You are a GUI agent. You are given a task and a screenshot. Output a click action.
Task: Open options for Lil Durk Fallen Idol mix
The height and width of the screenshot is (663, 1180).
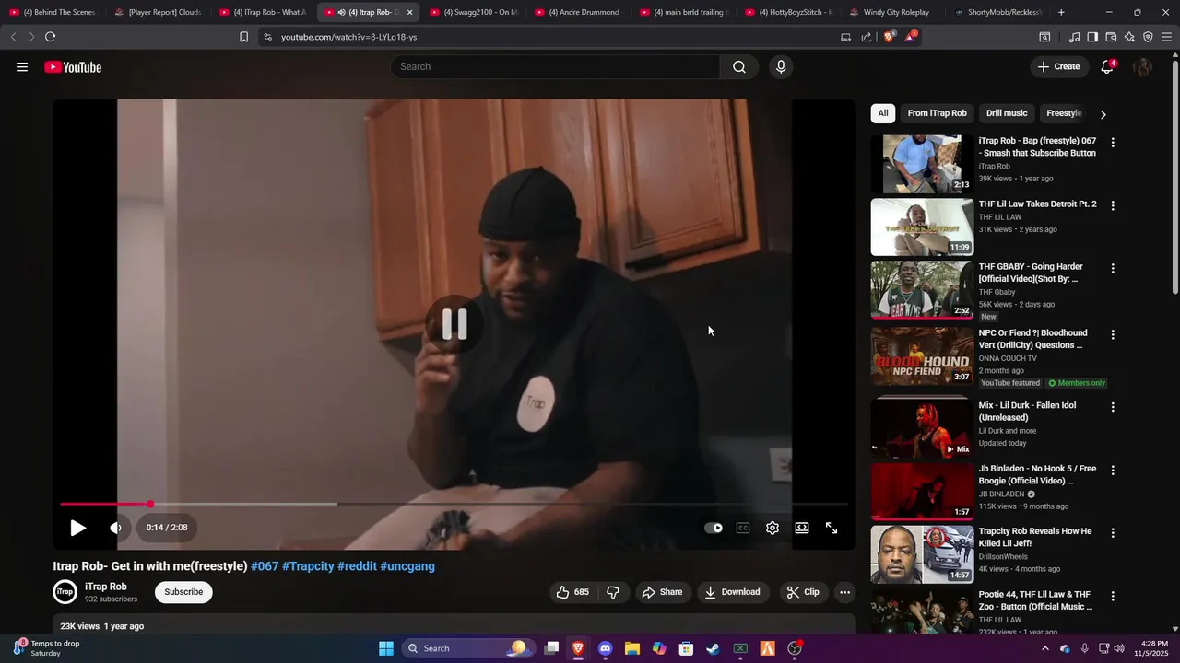[1113, 407]
